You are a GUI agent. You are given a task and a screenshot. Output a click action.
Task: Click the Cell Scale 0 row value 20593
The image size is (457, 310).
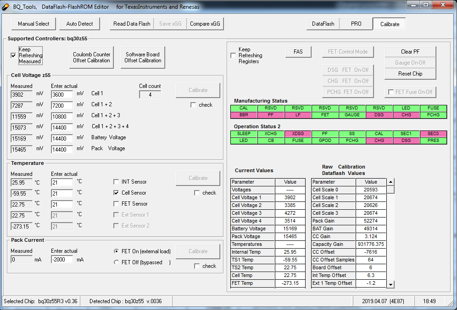click(371, 190)
